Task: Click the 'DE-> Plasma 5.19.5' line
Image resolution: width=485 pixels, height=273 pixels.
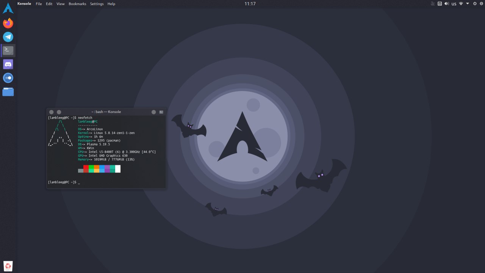Action: pos(94,144)
